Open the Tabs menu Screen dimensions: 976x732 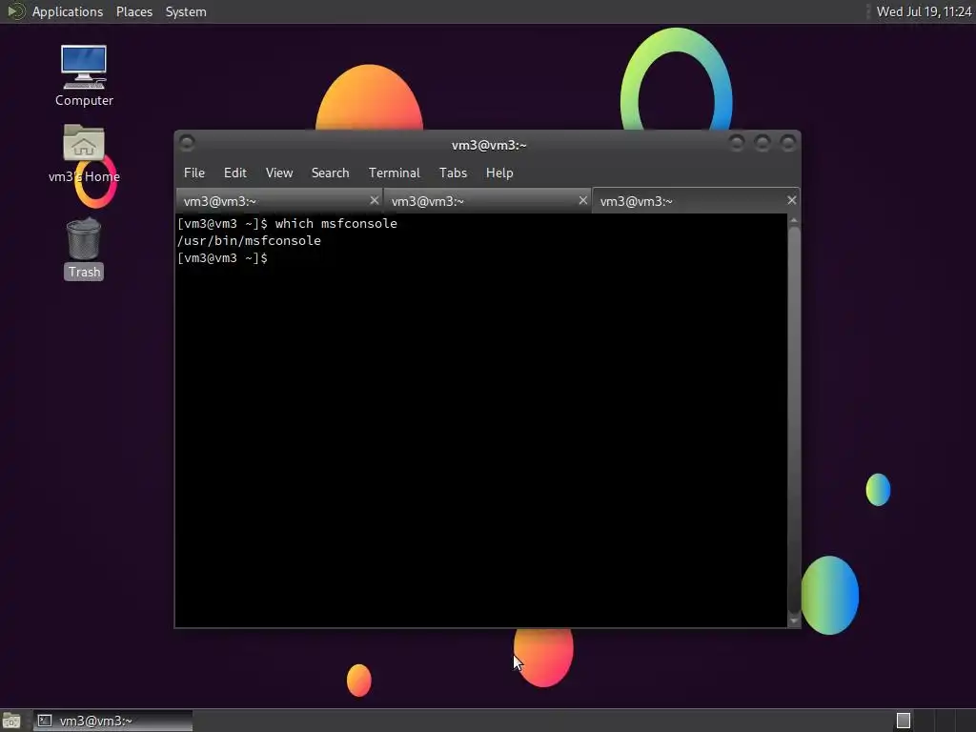453,173
